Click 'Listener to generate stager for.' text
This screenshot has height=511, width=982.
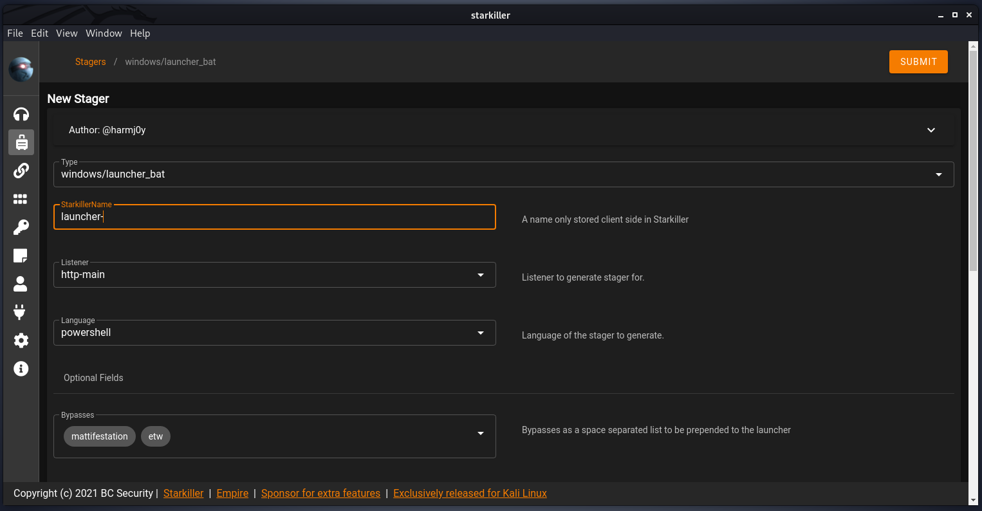583,277
